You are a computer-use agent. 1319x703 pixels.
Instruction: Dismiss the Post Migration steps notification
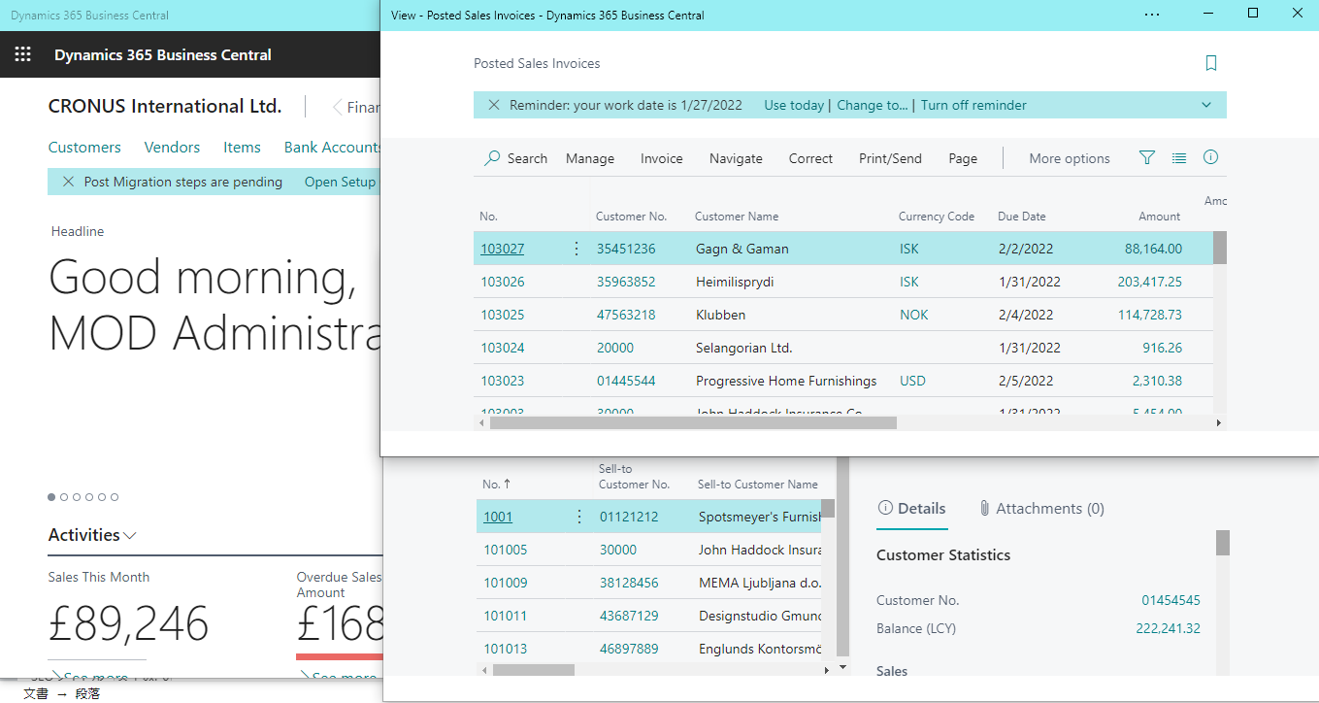click(x=68, y=182)
